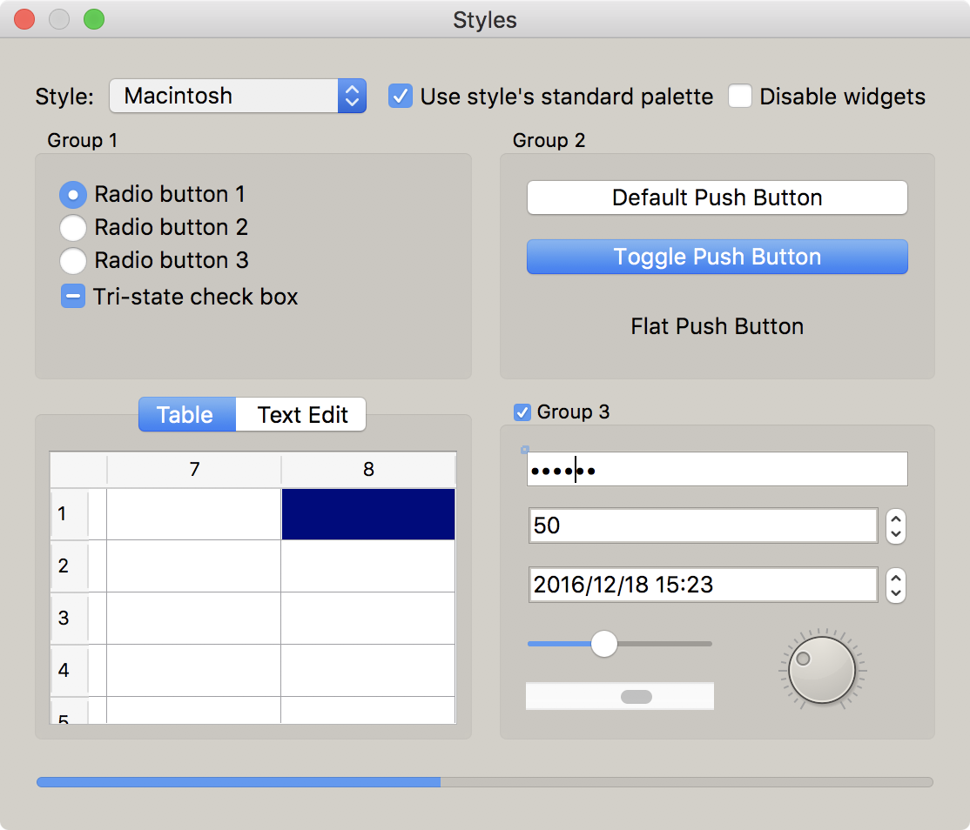Click the stepper beside the value 50
This screenshot has height=830, width=970.
point(896,526)
